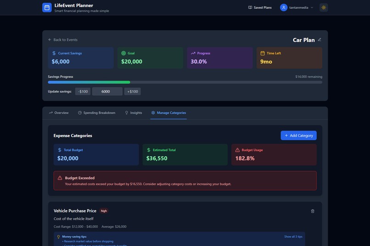This screenshot has width=370, height=246.
Task: Decrease savings with the -$100 button
Action: tap(83, 92)
